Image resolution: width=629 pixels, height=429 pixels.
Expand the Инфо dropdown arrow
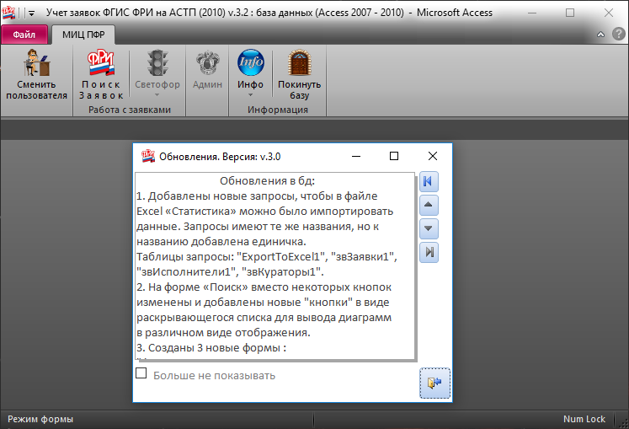(x=250, y=95)
